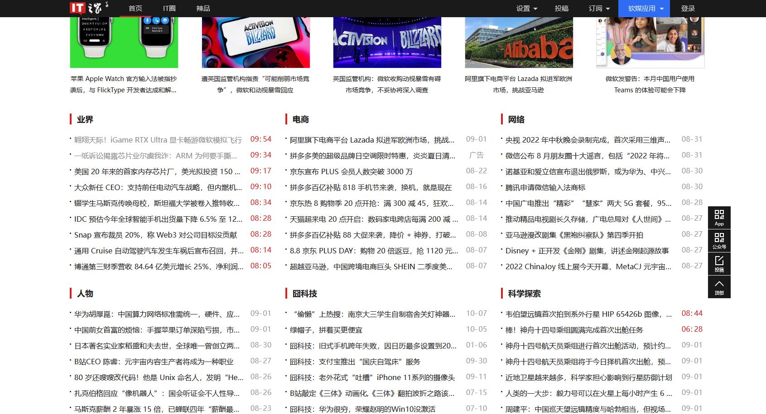
Task: Open article Disney + 正开发《金刚》剧集
Action: click(x=587, y=251)
